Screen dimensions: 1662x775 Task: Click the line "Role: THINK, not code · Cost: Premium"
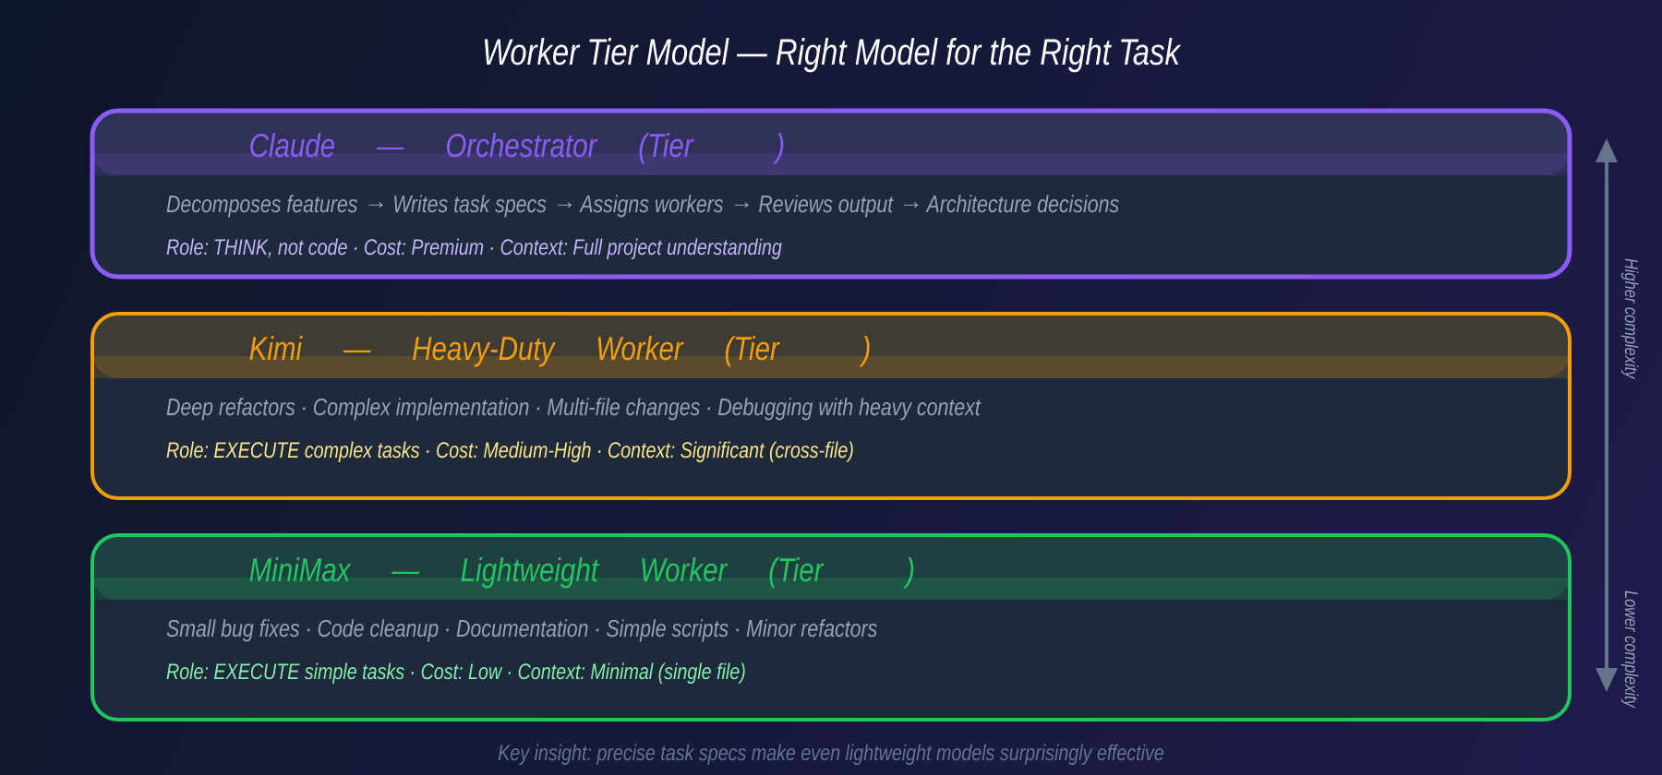click(x=474, y=247)
